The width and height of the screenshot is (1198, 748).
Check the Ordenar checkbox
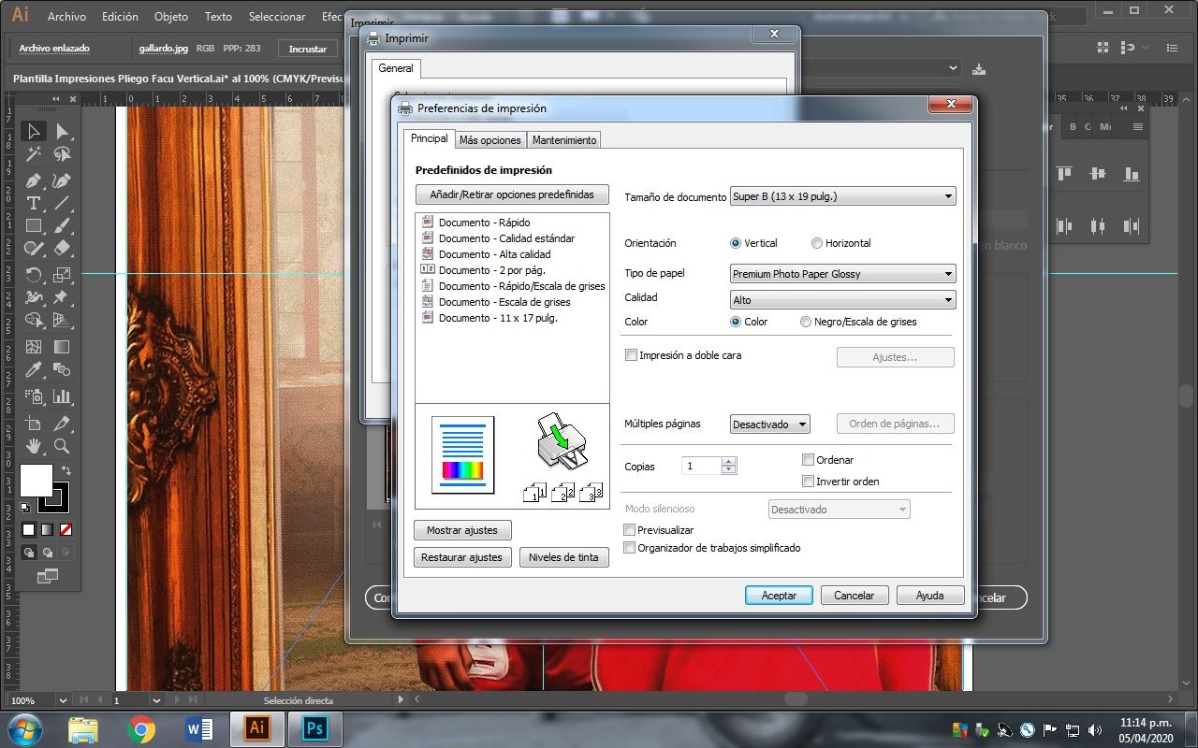click(x=809, y=460)
